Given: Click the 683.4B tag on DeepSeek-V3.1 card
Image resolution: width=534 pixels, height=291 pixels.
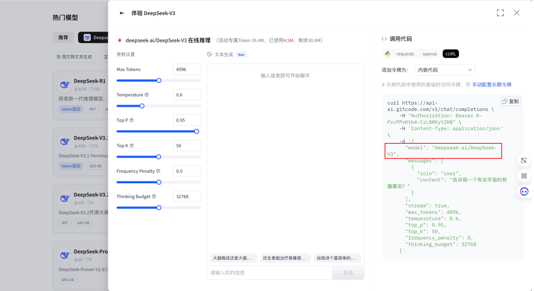Looking at the screenshot, I should click(x=95, y=166).
